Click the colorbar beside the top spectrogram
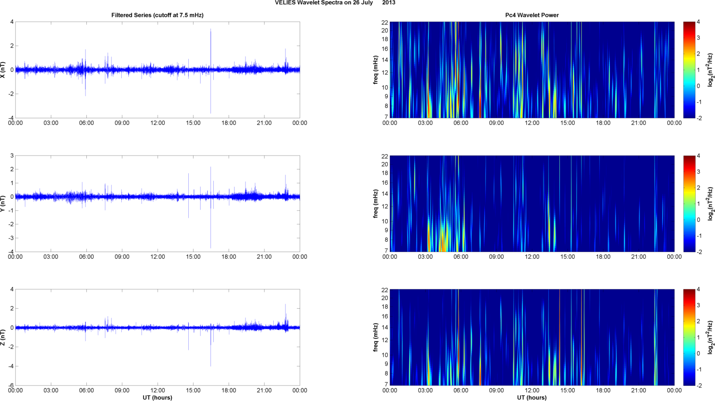The image size is (715, 401). [689, 70]
